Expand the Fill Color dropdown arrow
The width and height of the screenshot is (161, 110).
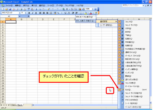pos(88,13)
